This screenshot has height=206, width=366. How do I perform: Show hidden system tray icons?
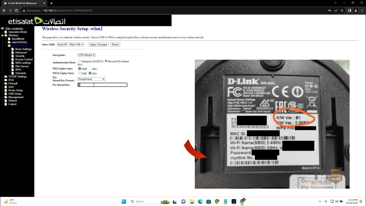(x=320, y=201)
